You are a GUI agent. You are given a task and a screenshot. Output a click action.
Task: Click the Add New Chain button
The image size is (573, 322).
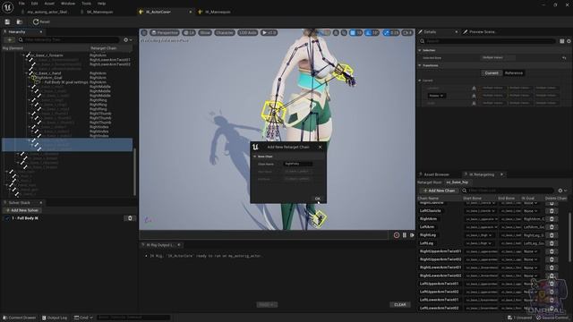tap(439, 191)
